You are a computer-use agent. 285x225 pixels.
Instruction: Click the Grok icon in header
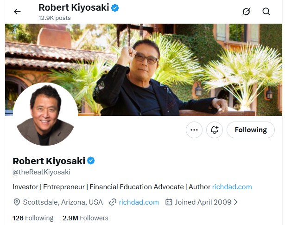(x=246, y=12)
